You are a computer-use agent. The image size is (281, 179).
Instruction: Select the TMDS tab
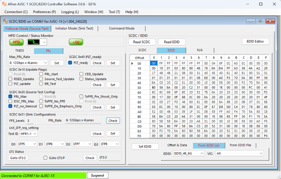(20, 51)
